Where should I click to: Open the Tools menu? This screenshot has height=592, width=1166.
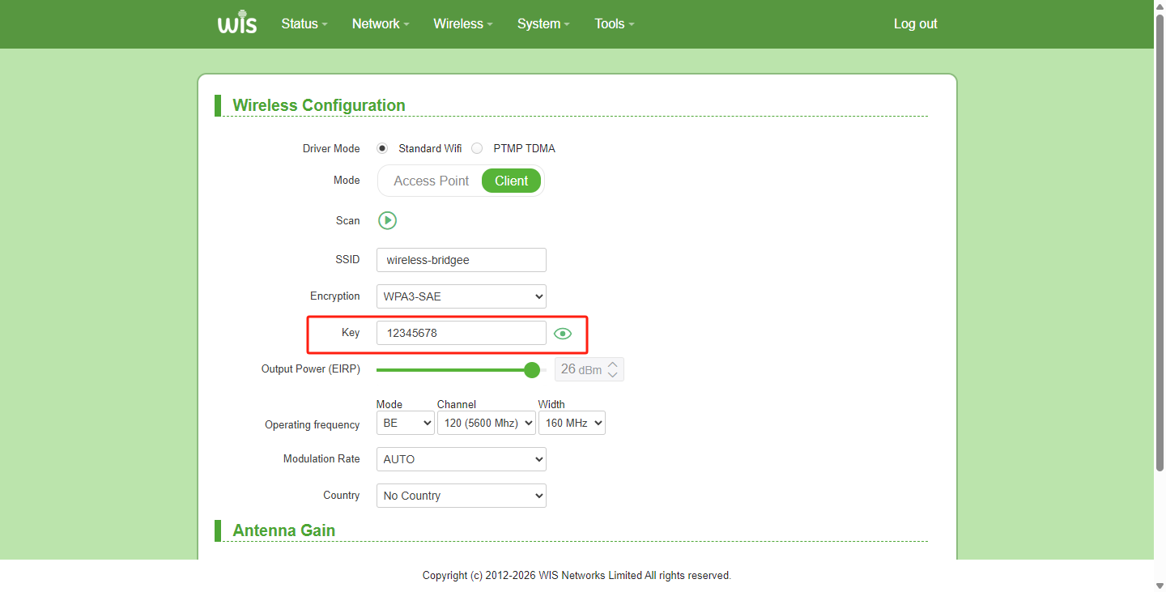(x=615, y=24)
